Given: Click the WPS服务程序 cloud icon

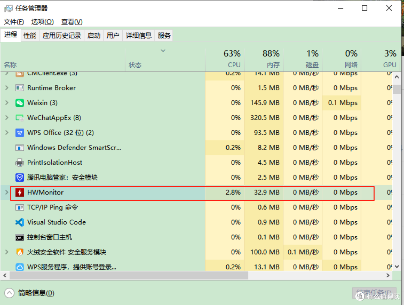Looking at the screenshot, I should [19, 267].
